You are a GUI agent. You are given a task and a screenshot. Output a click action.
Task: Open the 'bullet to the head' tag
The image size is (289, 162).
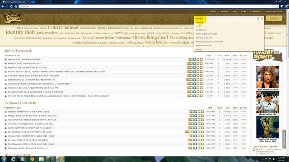(63, 27)
